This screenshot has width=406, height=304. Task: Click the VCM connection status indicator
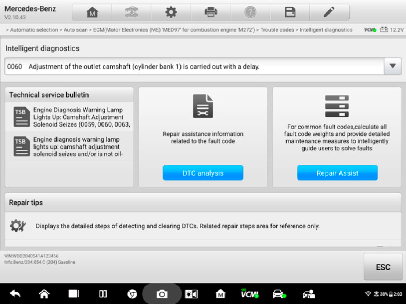(370, 30)
